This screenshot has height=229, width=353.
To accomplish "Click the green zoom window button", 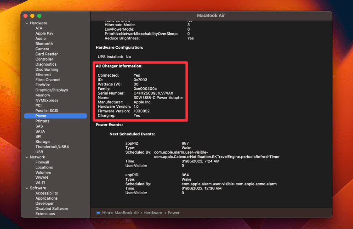I will pos(39,16).
